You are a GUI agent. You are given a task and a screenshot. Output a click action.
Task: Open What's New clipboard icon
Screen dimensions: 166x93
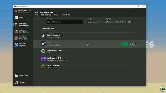point(16,76)
